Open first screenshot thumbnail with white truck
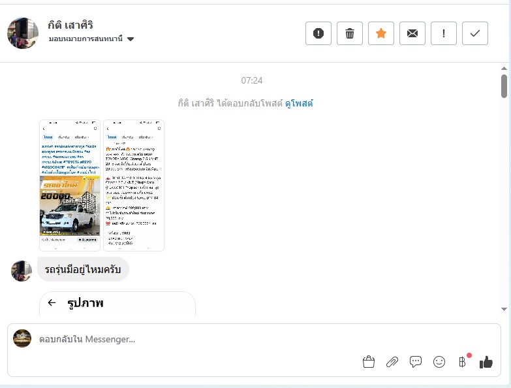The width and height of the screenshot is (511, 388). (70, 186)
